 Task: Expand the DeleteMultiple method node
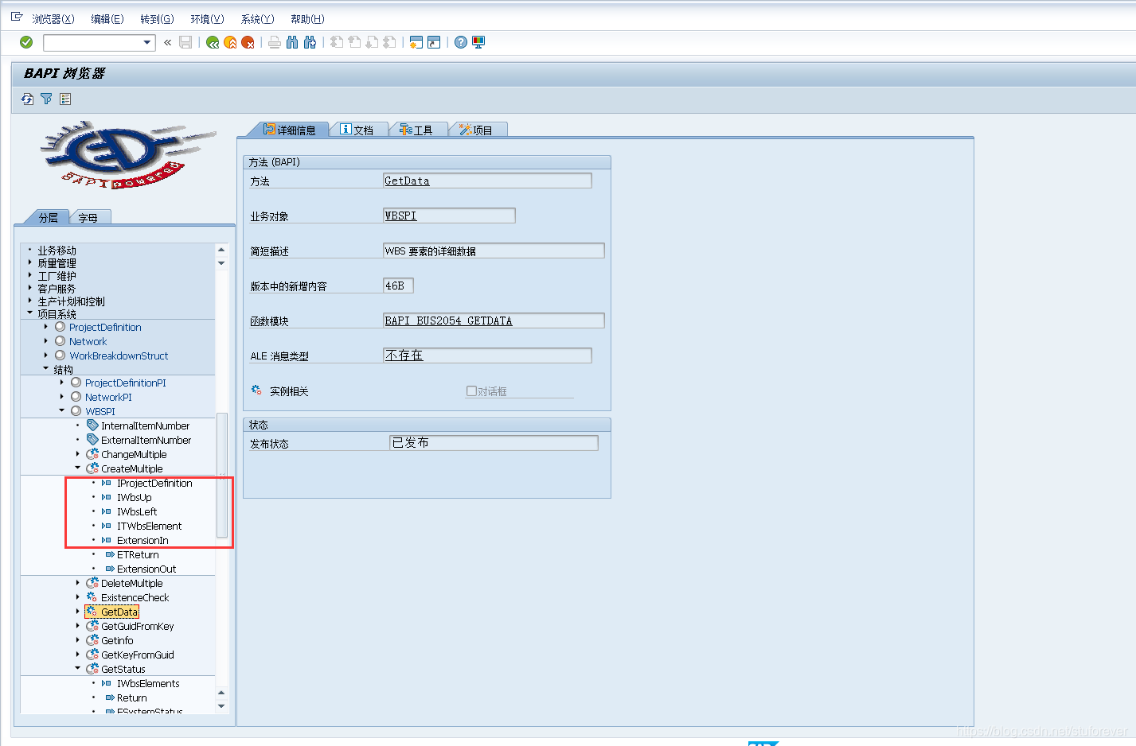coord(78,583)
